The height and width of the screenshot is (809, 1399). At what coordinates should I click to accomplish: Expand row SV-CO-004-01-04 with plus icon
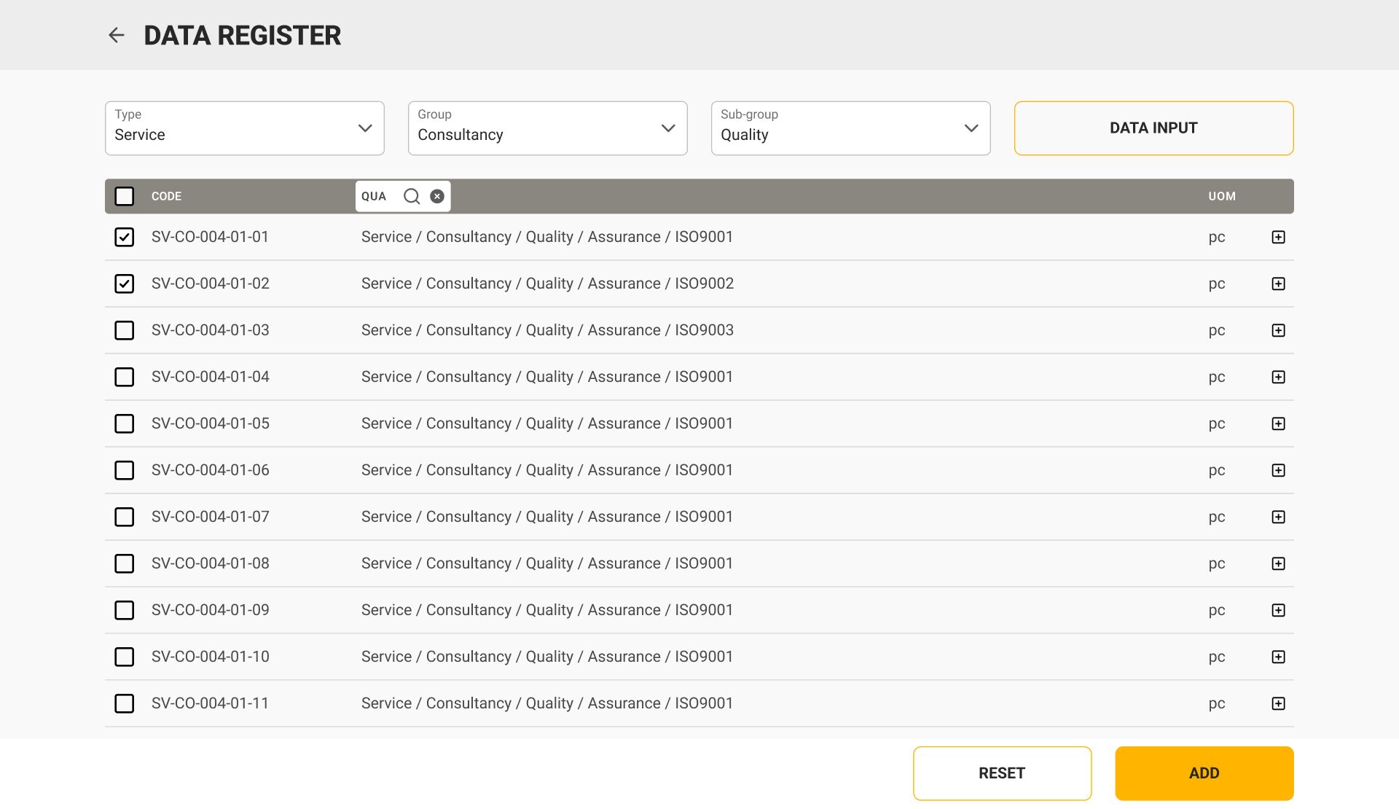tap(1278, 377)
